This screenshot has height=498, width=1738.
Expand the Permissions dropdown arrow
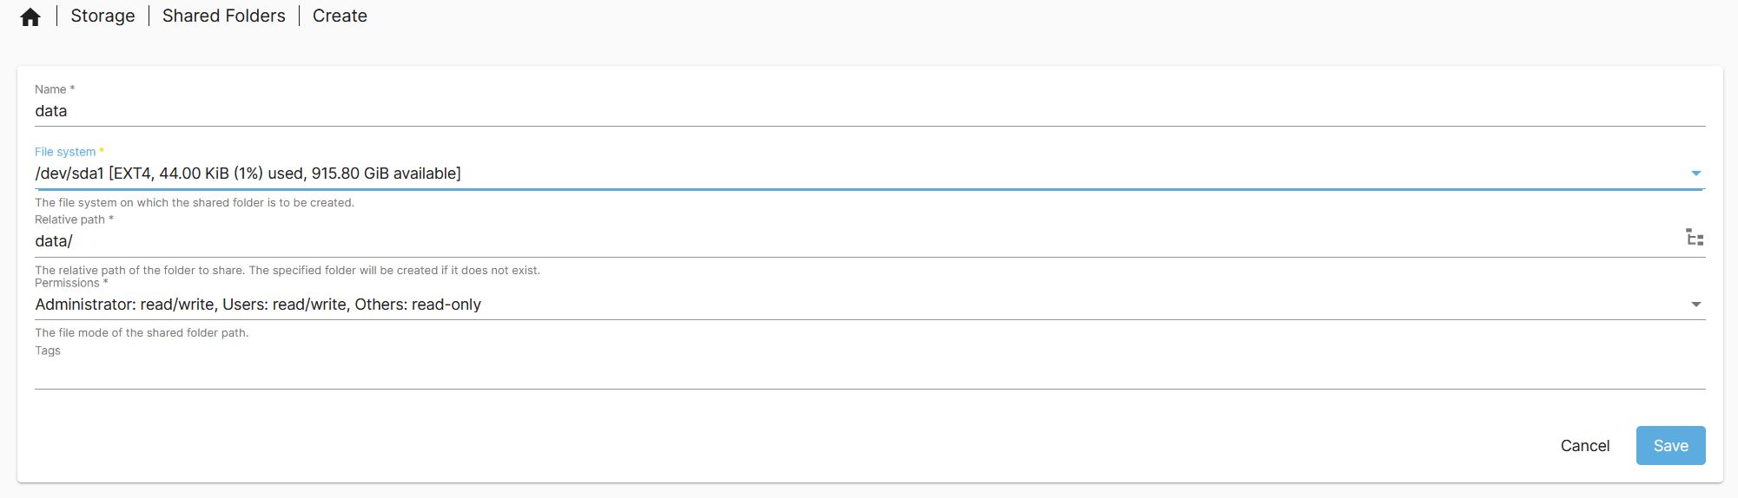[x=1695, y=305]
